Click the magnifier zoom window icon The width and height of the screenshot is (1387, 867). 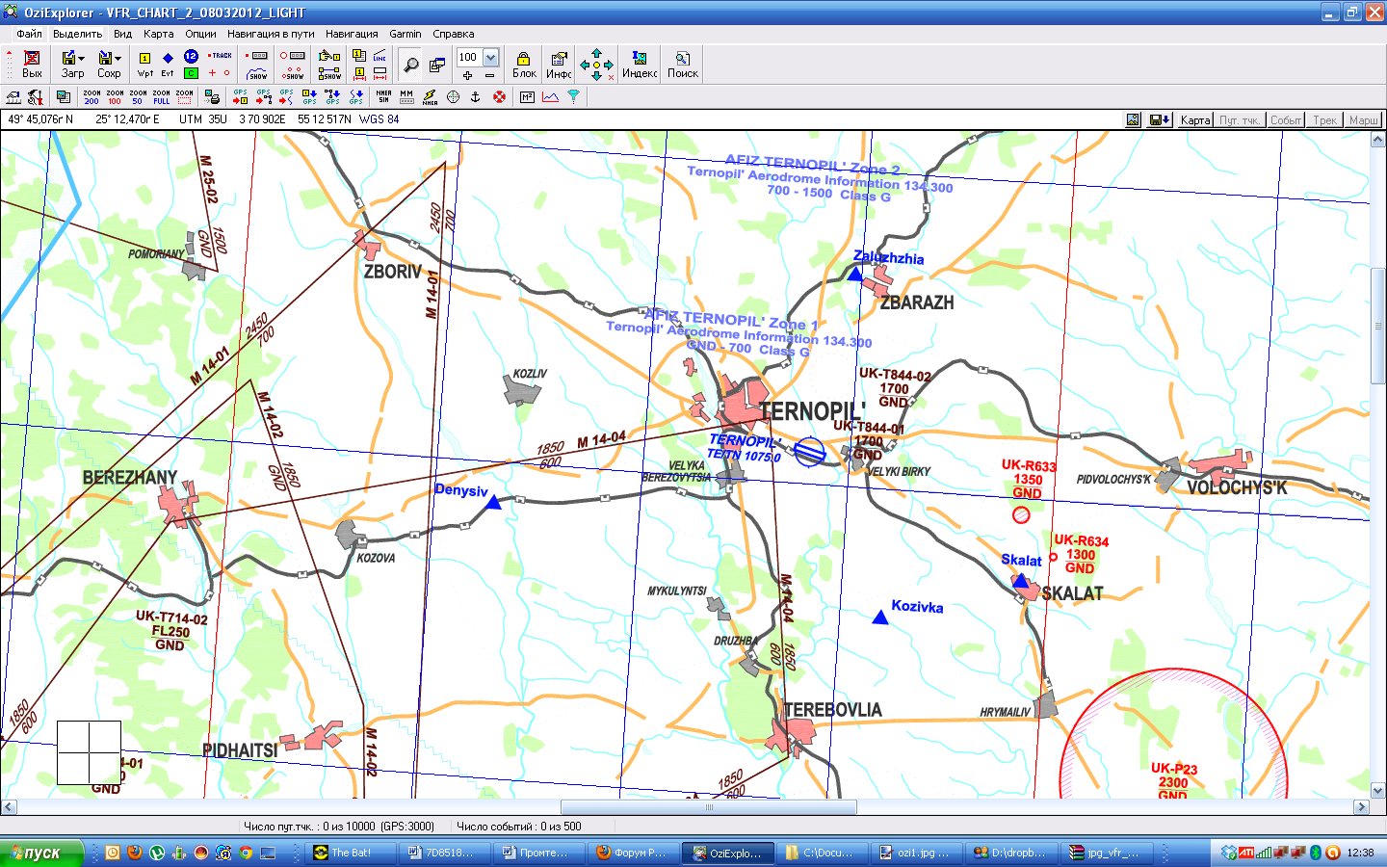click(x=411, y=65)
